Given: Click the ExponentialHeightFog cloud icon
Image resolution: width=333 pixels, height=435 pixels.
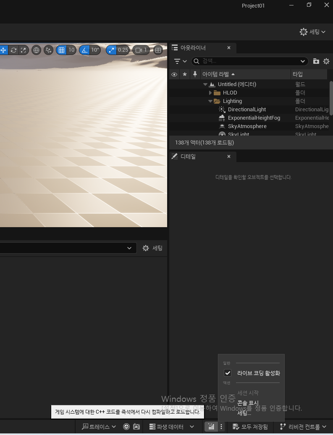Looking at the screenshot, I should pos(222,118).
